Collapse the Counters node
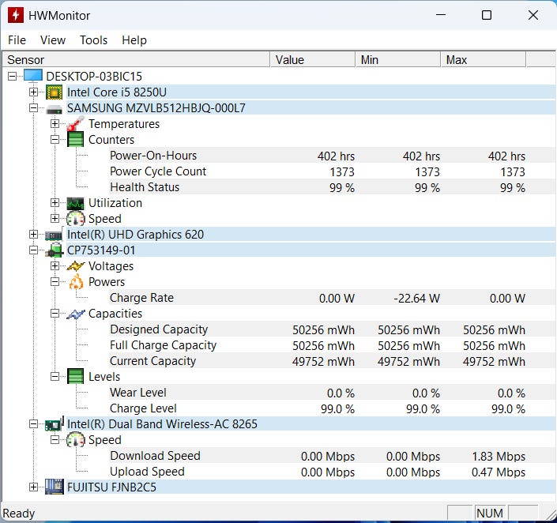Screen dimensions: 557x523 tap(55, 139)
